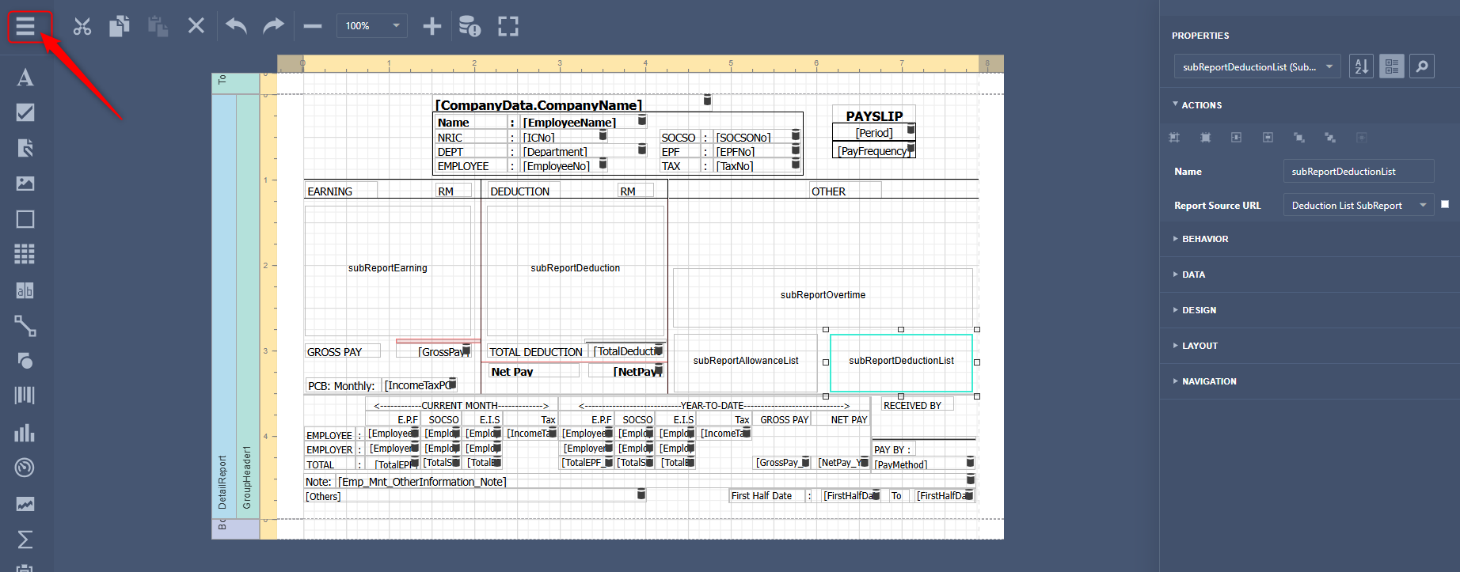
Task: Select the GroupHeader1 band strip
Action: (248, 307)
